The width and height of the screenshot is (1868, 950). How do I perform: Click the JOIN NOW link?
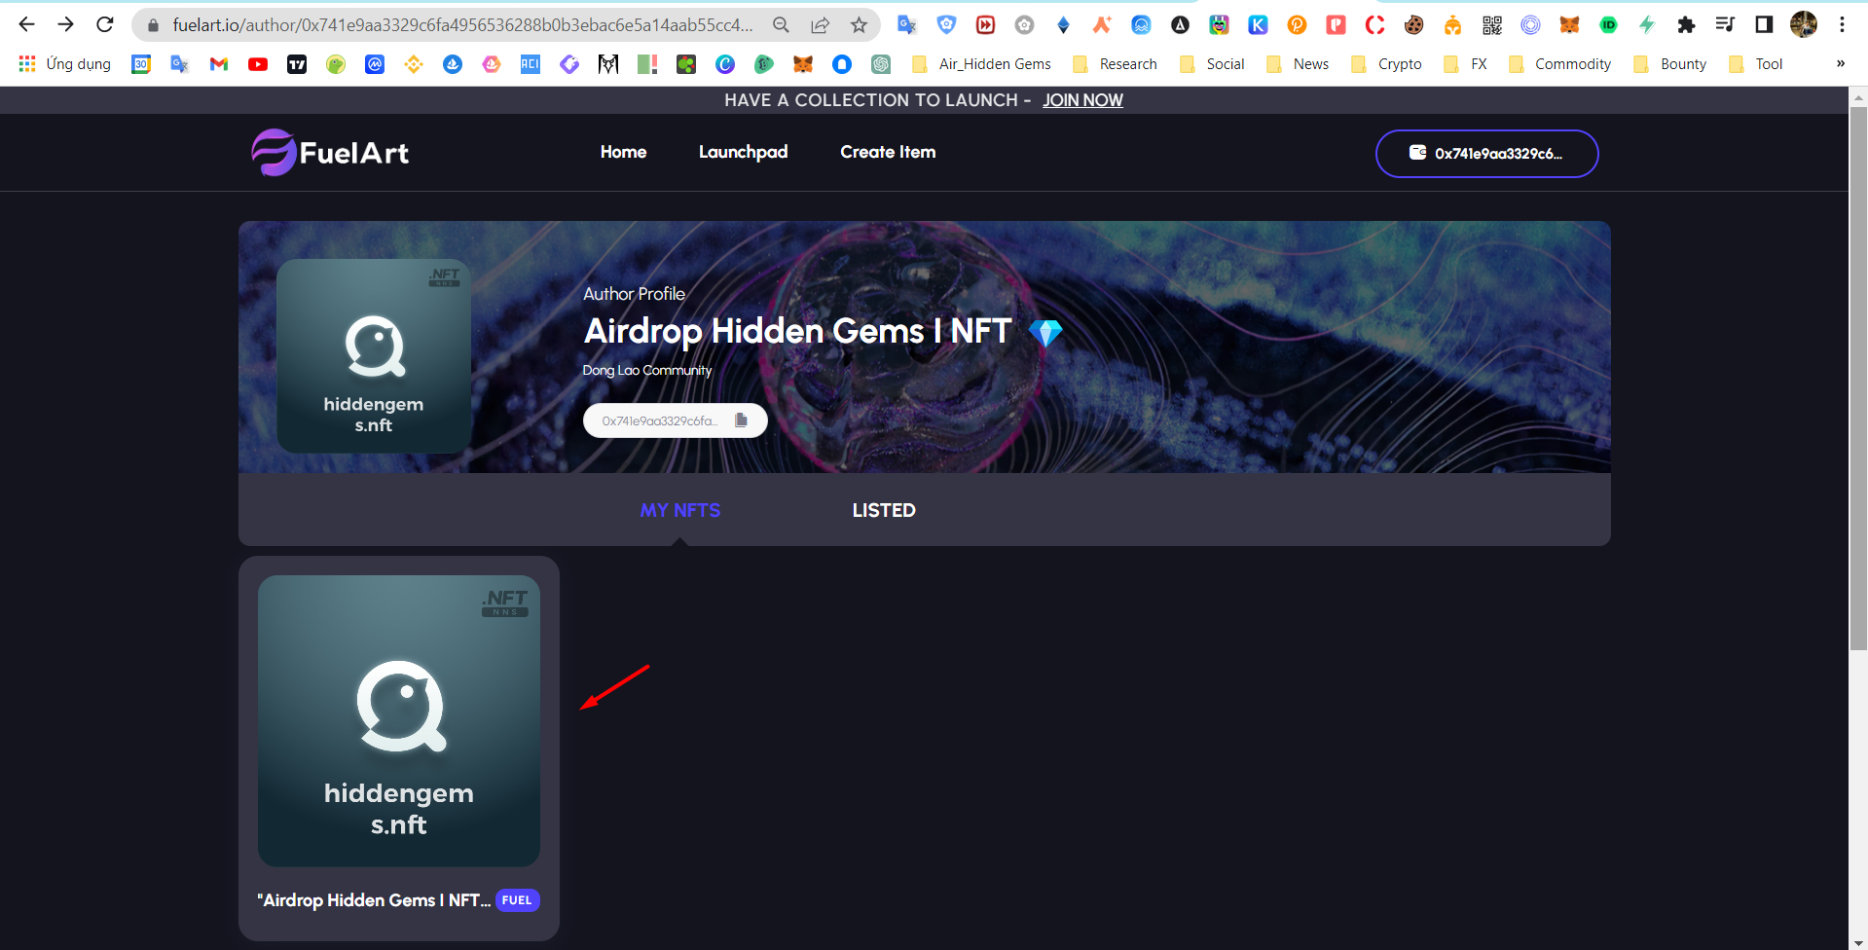pyautogui.click(x=1082, y=100)
